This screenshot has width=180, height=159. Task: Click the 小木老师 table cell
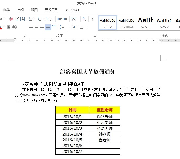[x=105, y=122]
